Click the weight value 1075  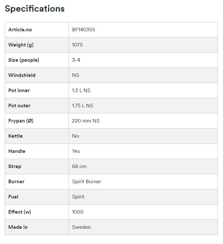(77, 45)
